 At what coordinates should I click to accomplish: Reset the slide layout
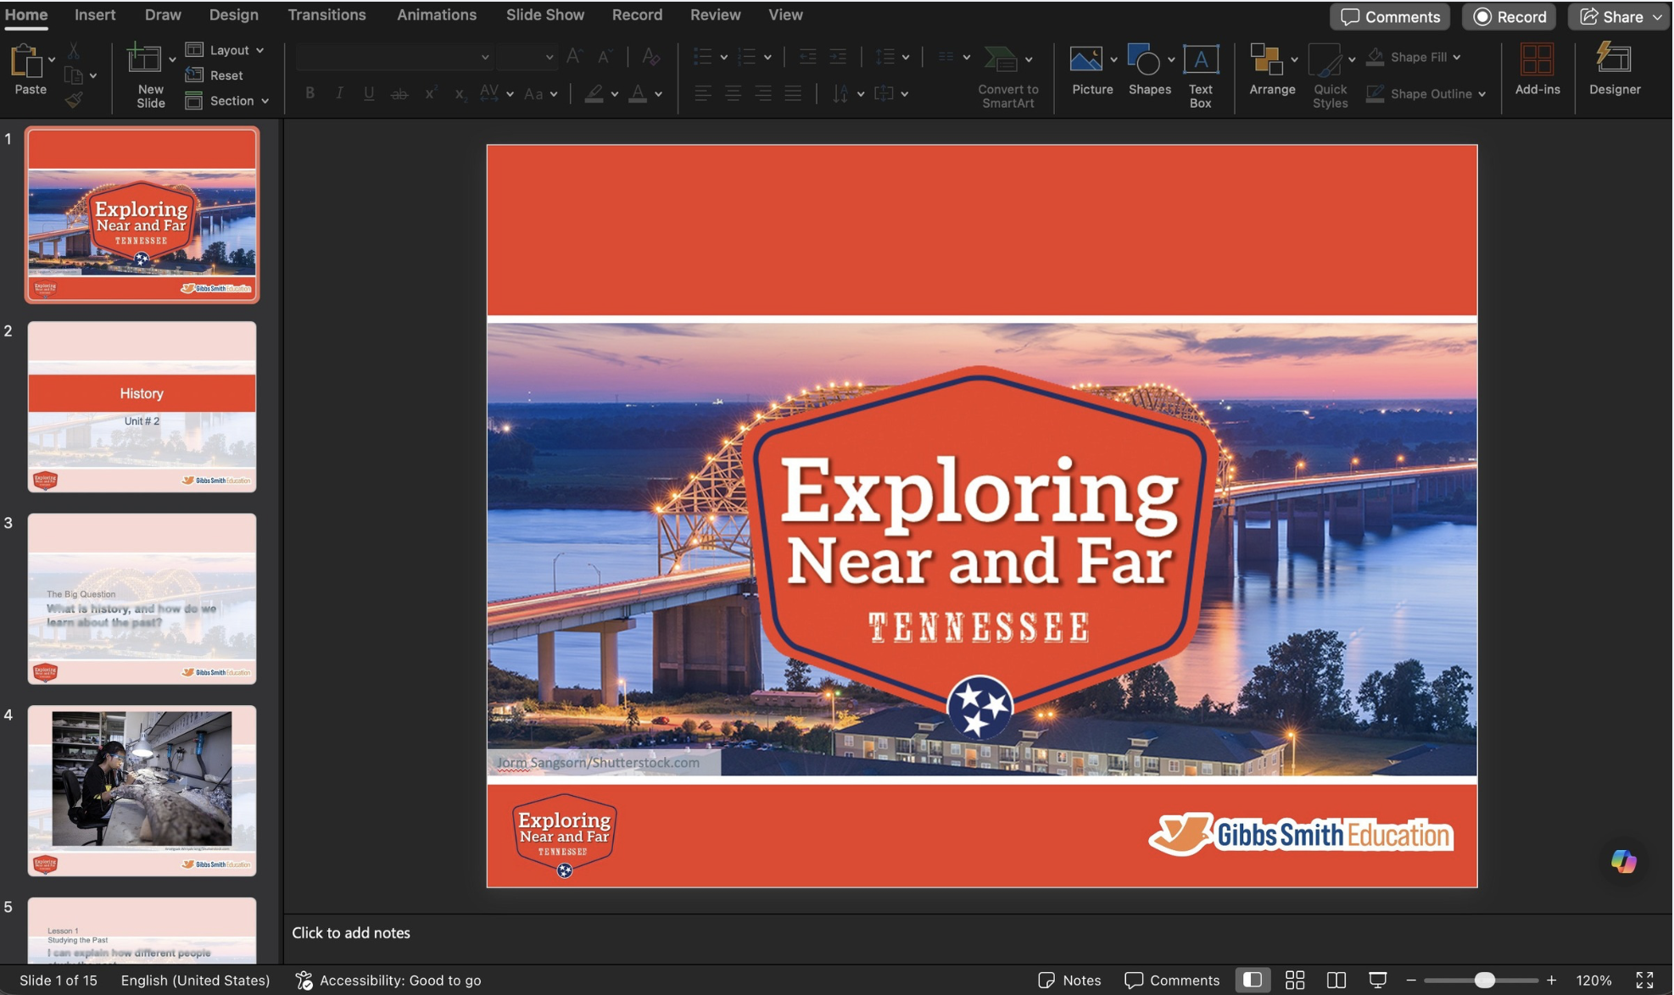tap(215, 75)
